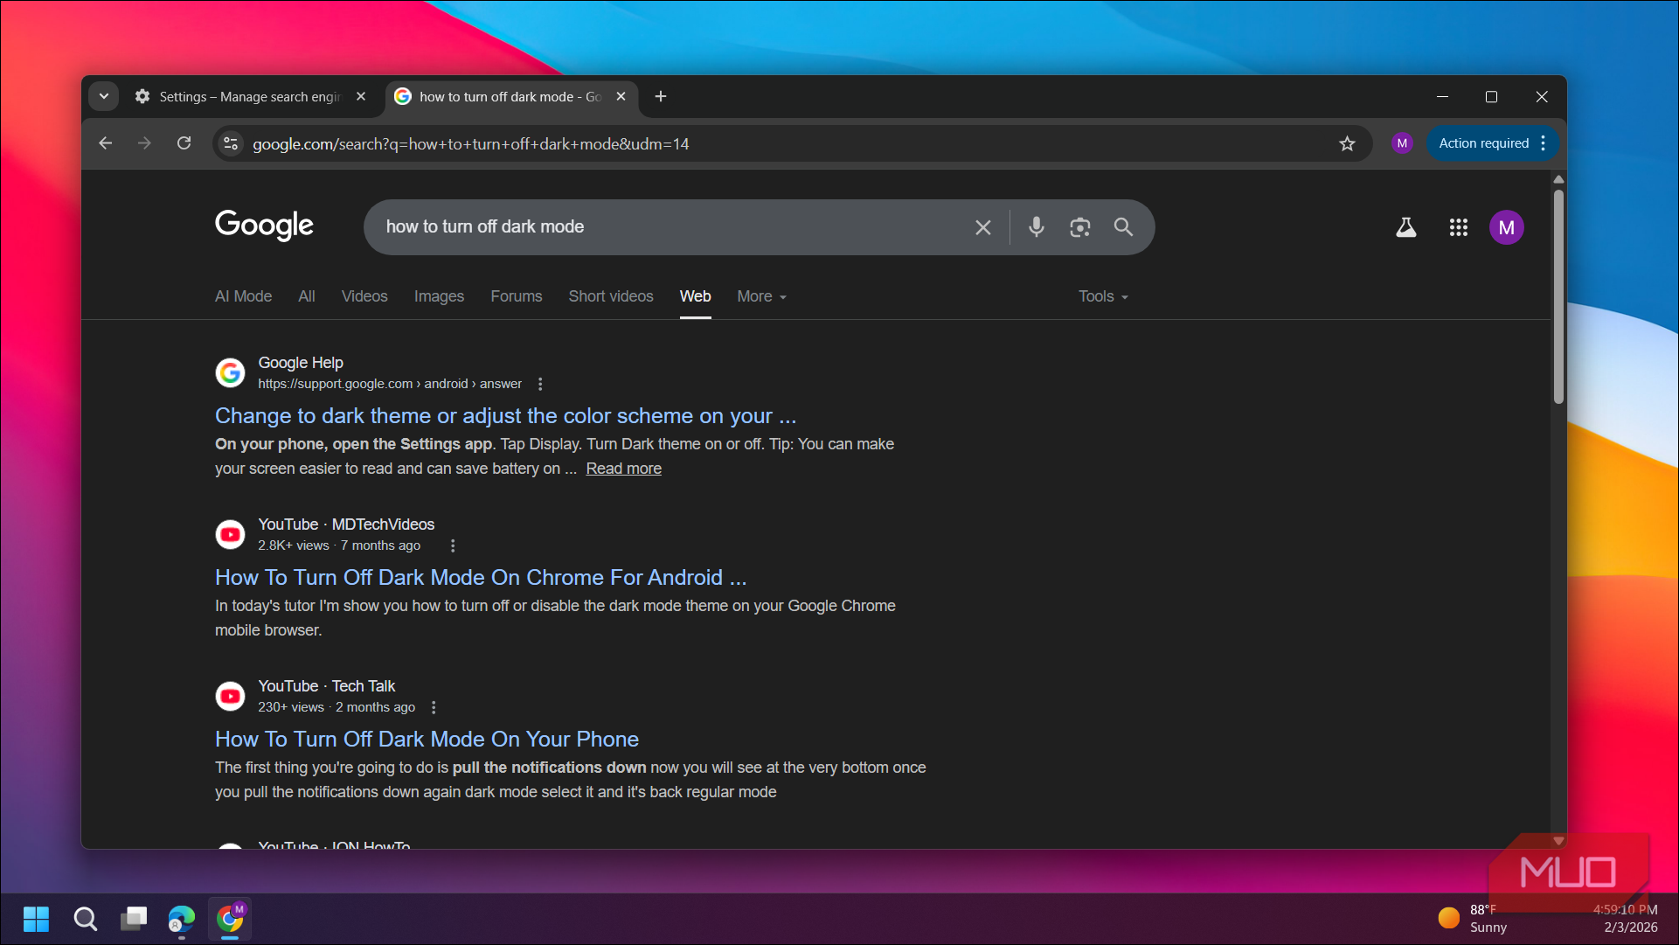Open the Google account avatar on page
Viewport: 1679px width, 945px height.
[x=1506, y=227]
